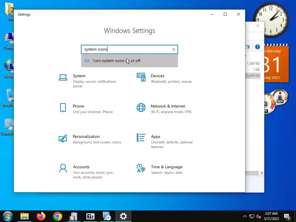This screenshot has width=296, height=222.
Task: Click the orange calendar gadget
Action: (276, 63)
